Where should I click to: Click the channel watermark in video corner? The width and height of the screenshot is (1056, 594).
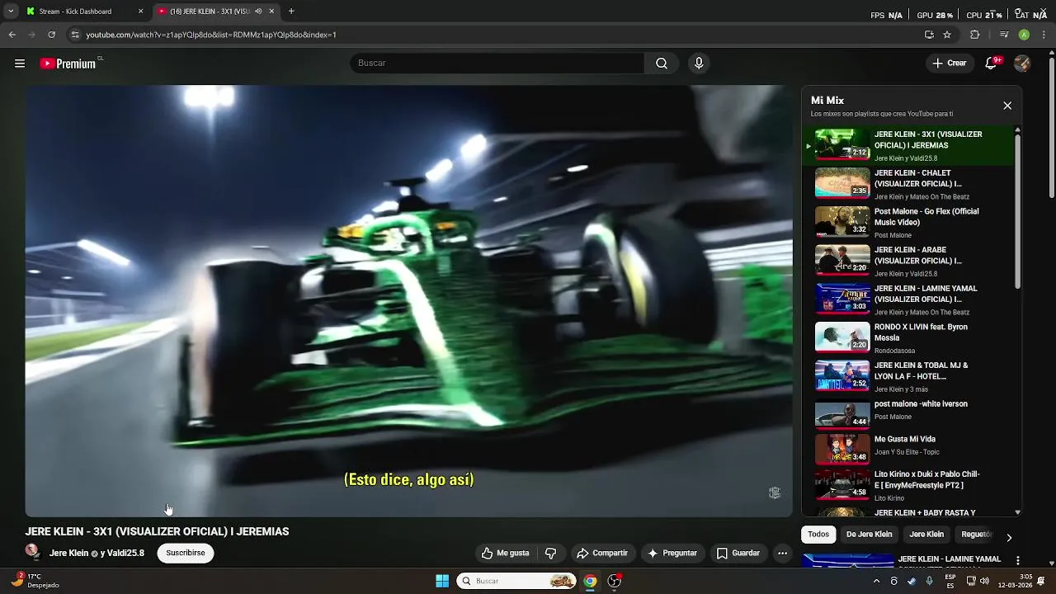pyautogui.click(x=775, y=493)
